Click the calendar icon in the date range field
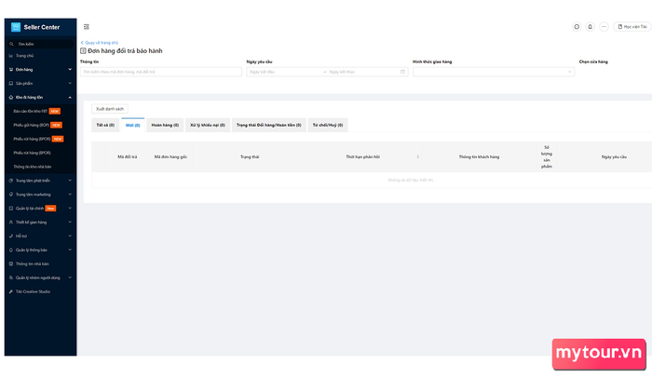This screenshot has width=652, height=377. tap(402, 72)
